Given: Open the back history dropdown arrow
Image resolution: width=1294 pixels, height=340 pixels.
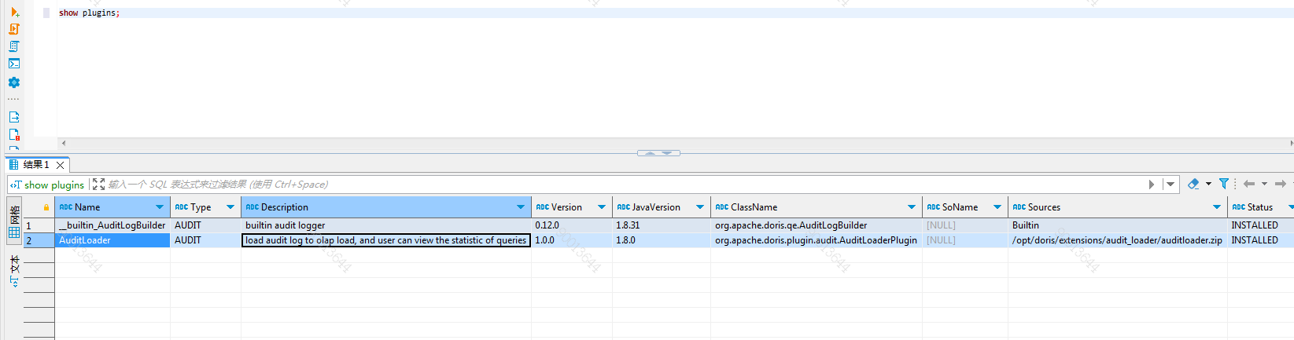Looking at the screenshot, I should tap(1264, 184).
